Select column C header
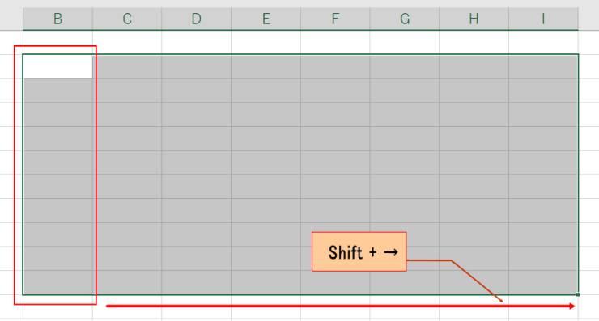 coord(127,19)
